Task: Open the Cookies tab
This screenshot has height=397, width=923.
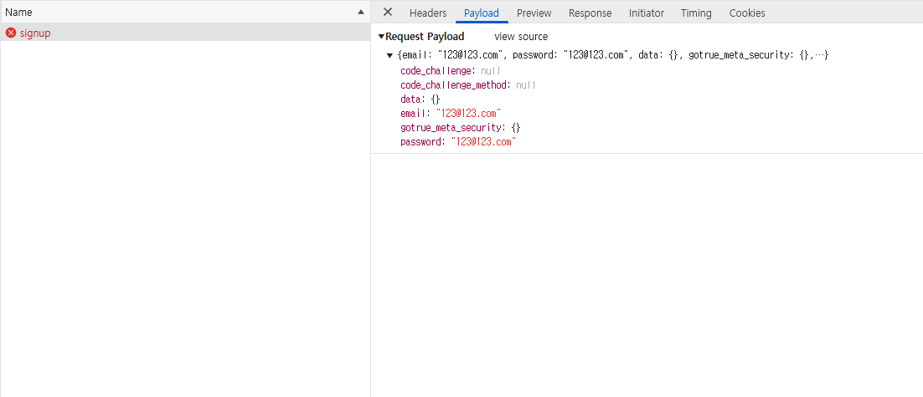Action: pos(747,13)
